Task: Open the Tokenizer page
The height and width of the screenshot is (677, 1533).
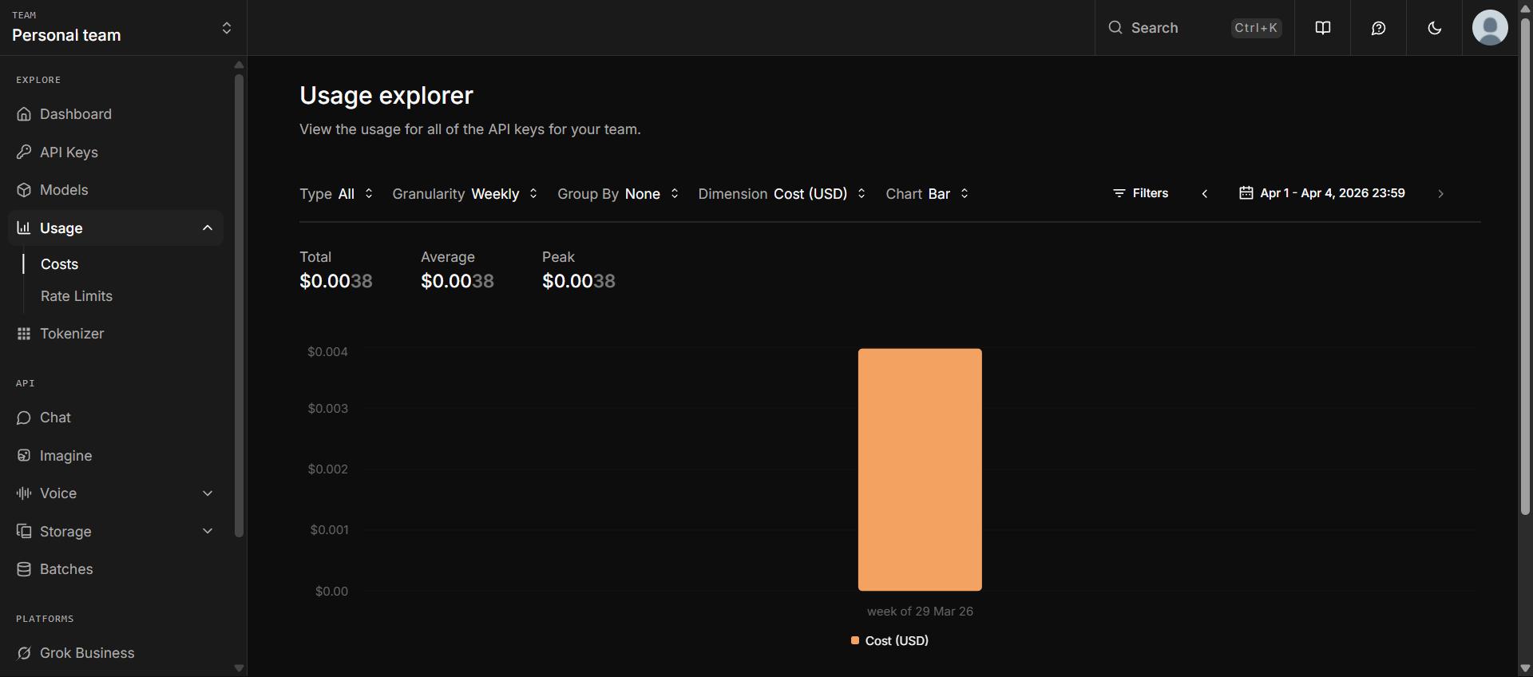Action: pyautogui.click(x=116, y=334)
